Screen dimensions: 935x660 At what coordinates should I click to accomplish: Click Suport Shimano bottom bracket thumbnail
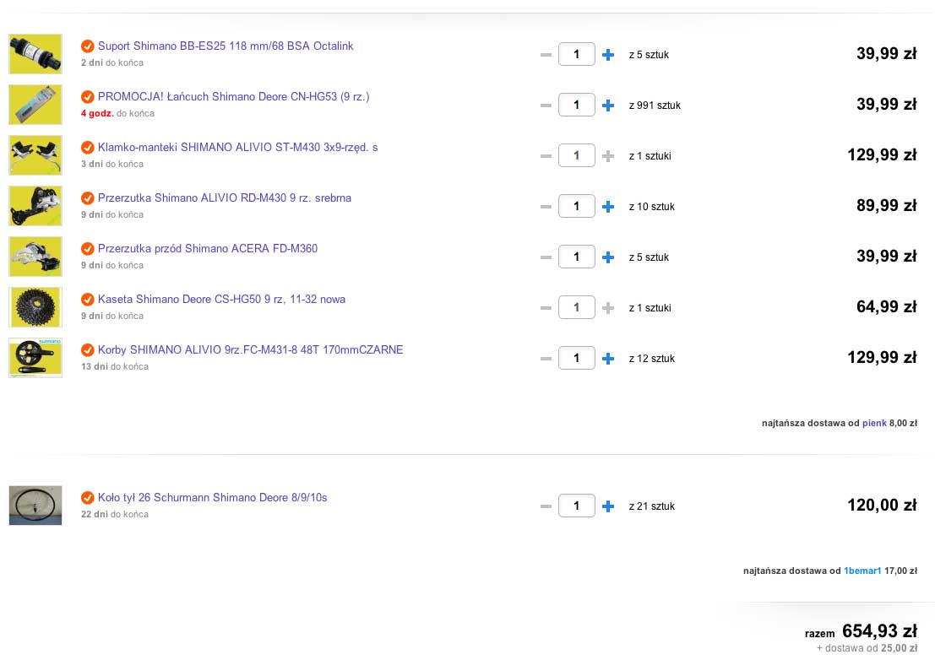click(x=35, y=54)
